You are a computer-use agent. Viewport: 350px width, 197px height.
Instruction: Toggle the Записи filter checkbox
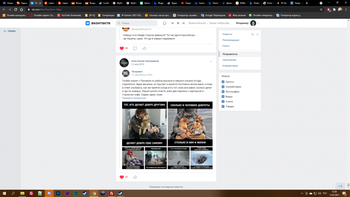tap(223, 82)
